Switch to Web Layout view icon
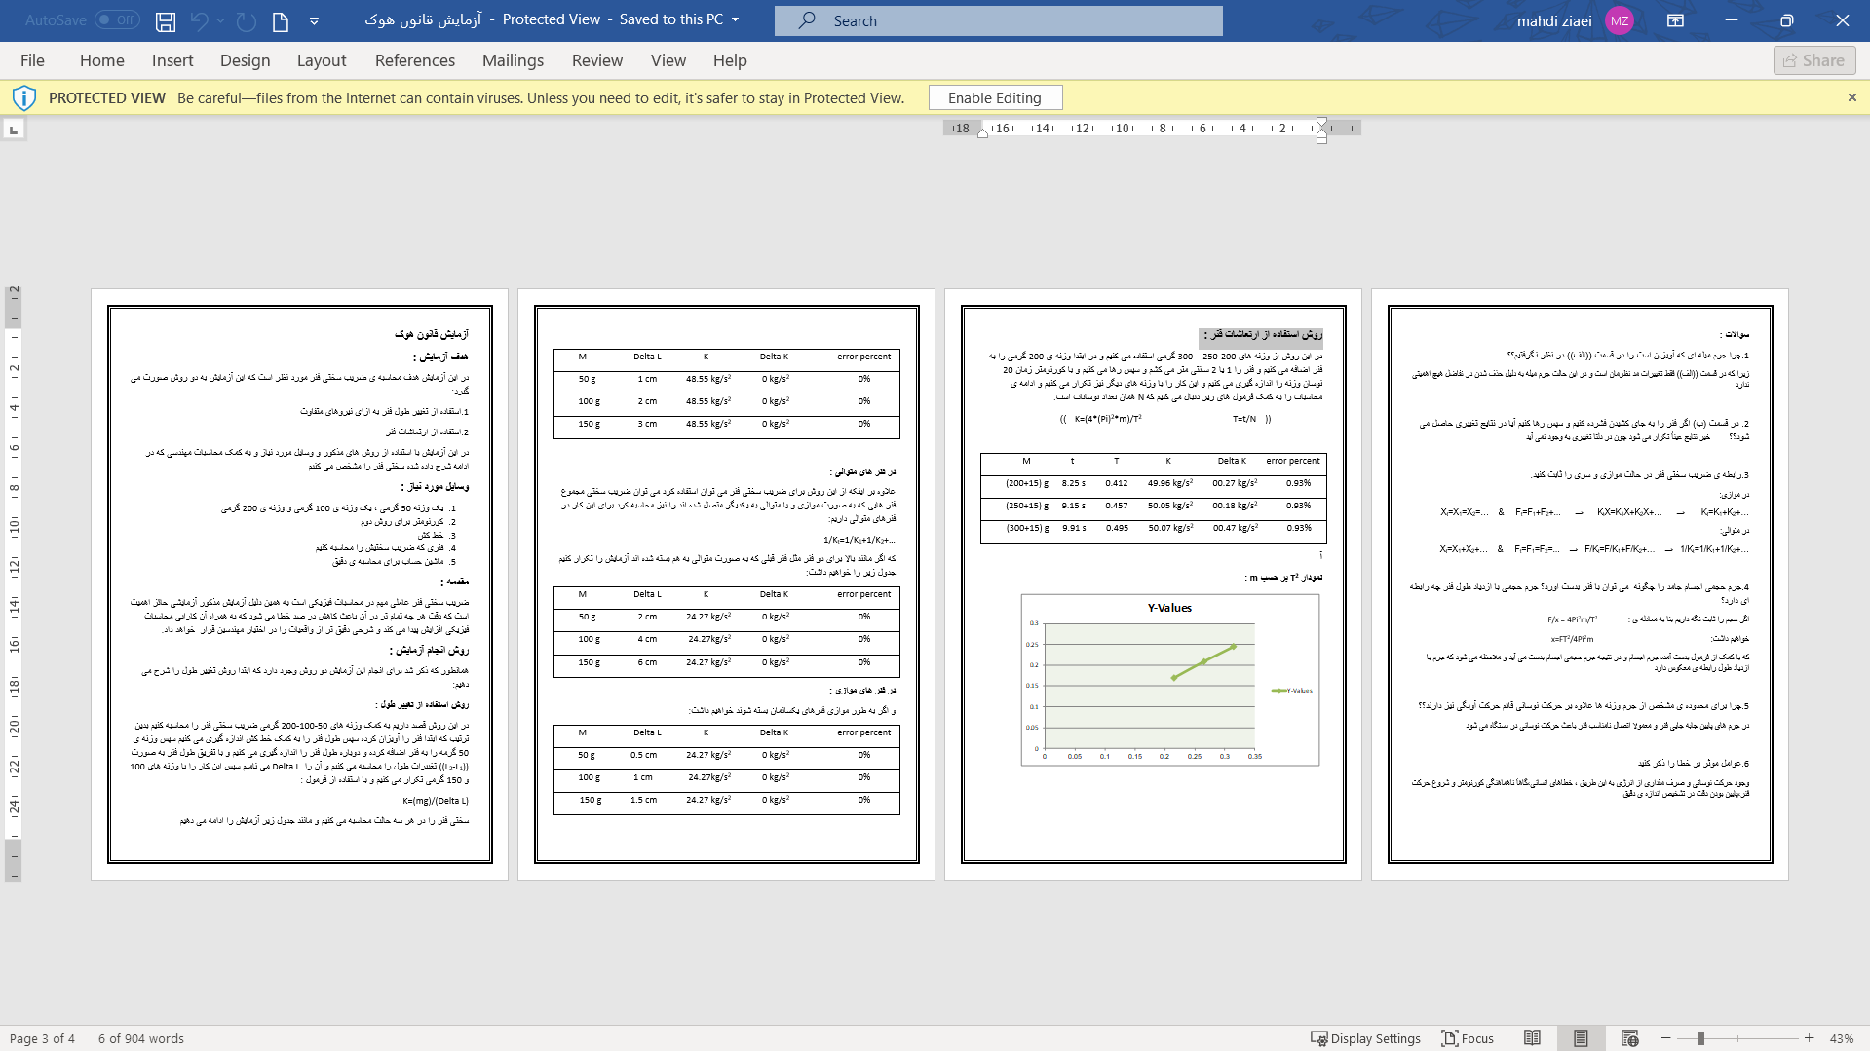This screenshot has height=1051, width=1870. tap(1629, 1038)
